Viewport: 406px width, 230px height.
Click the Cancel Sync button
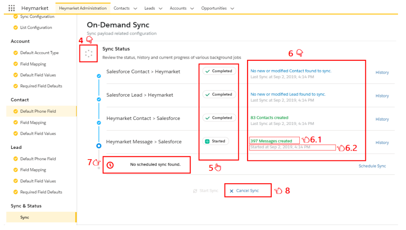(244, 191)
